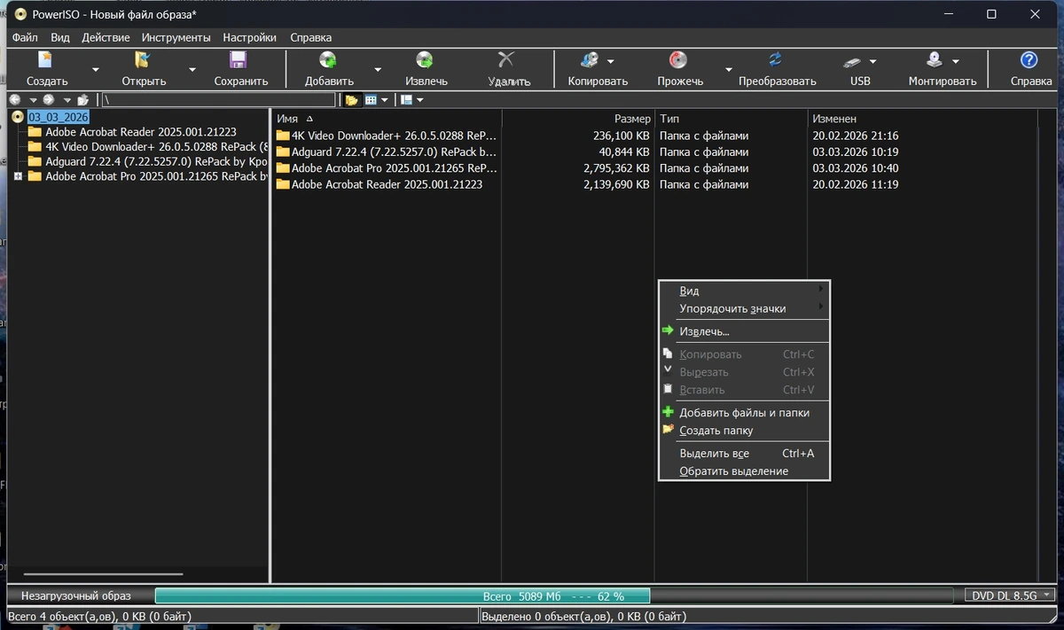Open the Вид submenu in context menu

coord(744,291)
